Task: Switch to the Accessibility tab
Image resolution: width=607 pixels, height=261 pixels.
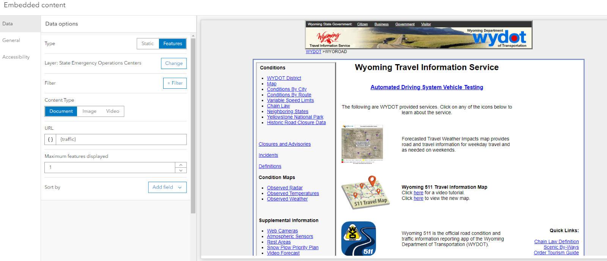Action: (x=20, y=57)
